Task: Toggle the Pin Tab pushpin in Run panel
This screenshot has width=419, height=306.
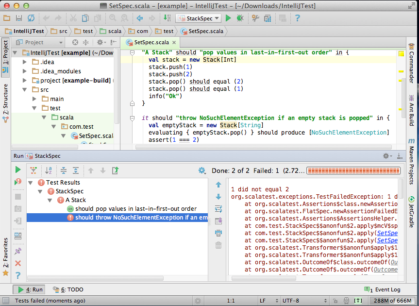Action: click(x=18, y=251)
